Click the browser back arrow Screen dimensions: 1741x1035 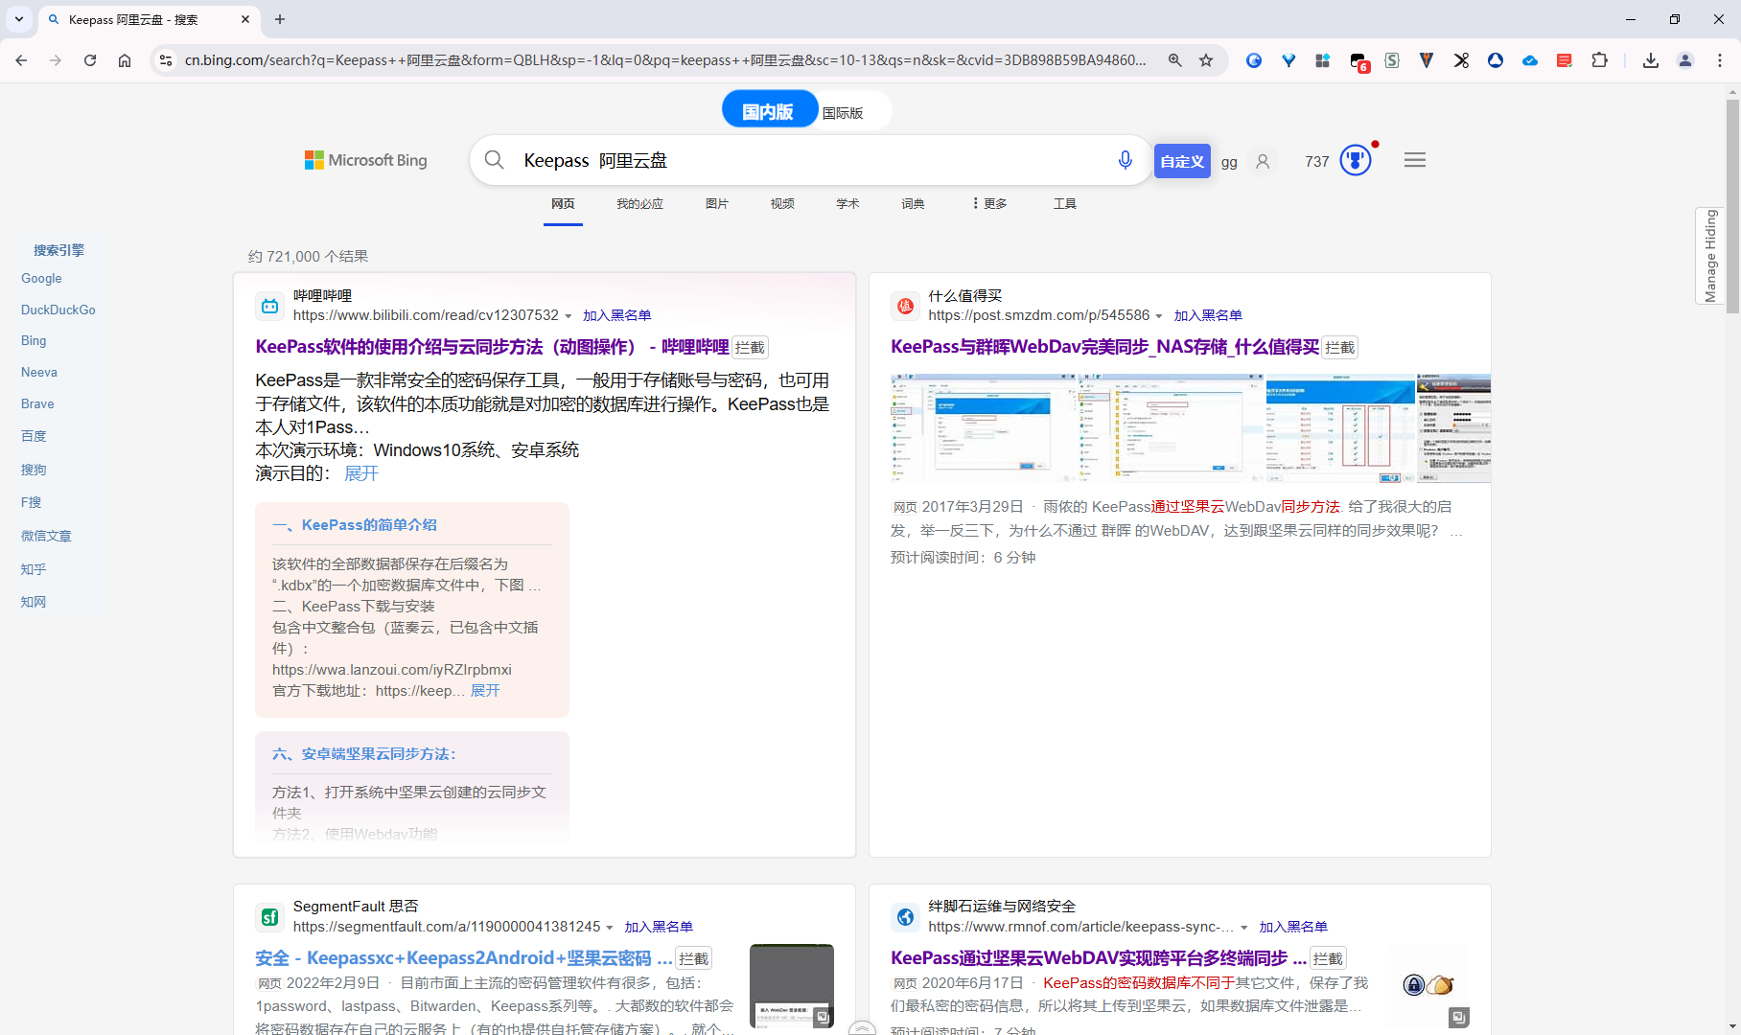coord(21,60)
